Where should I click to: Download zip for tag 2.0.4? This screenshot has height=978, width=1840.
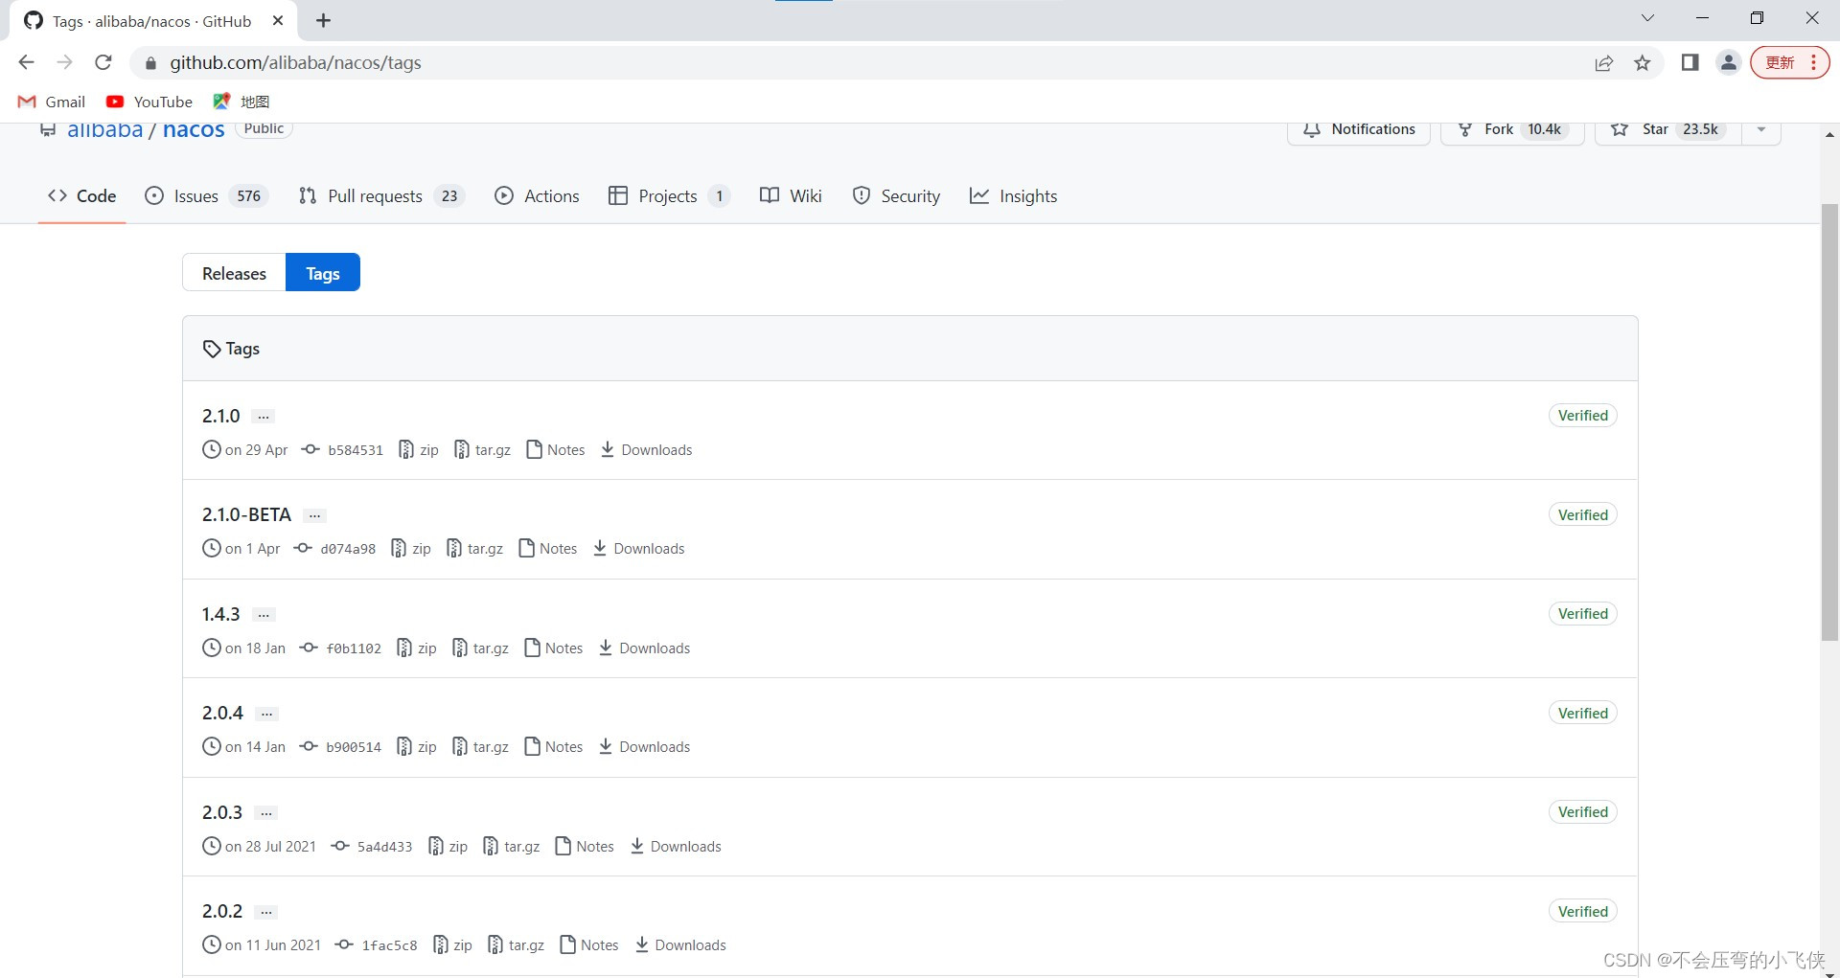click(x=417, y=747)
